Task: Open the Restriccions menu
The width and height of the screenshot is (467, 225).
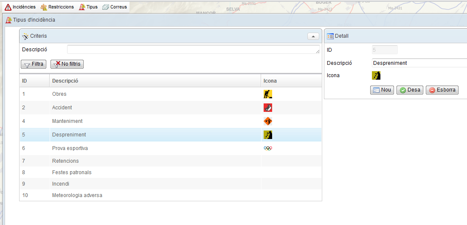Action: [x=57, y=7]
